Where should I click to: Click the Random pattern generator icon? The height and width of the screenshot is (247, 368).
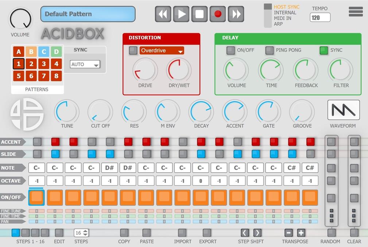[331, 233]
